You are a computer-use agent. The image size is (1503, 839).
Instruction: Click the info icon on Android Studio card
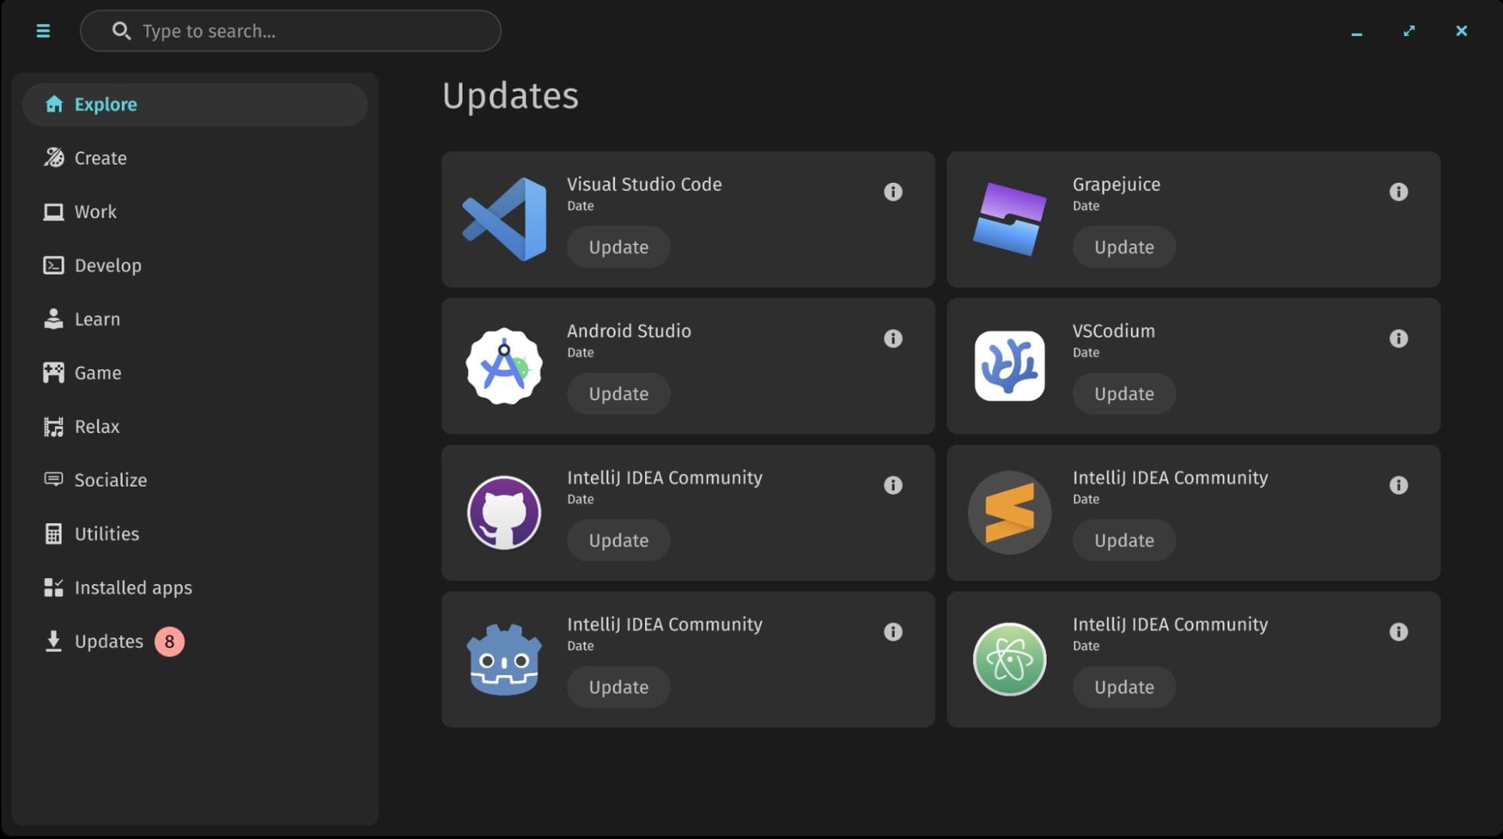pyautogui.click(x=893, y=339)
